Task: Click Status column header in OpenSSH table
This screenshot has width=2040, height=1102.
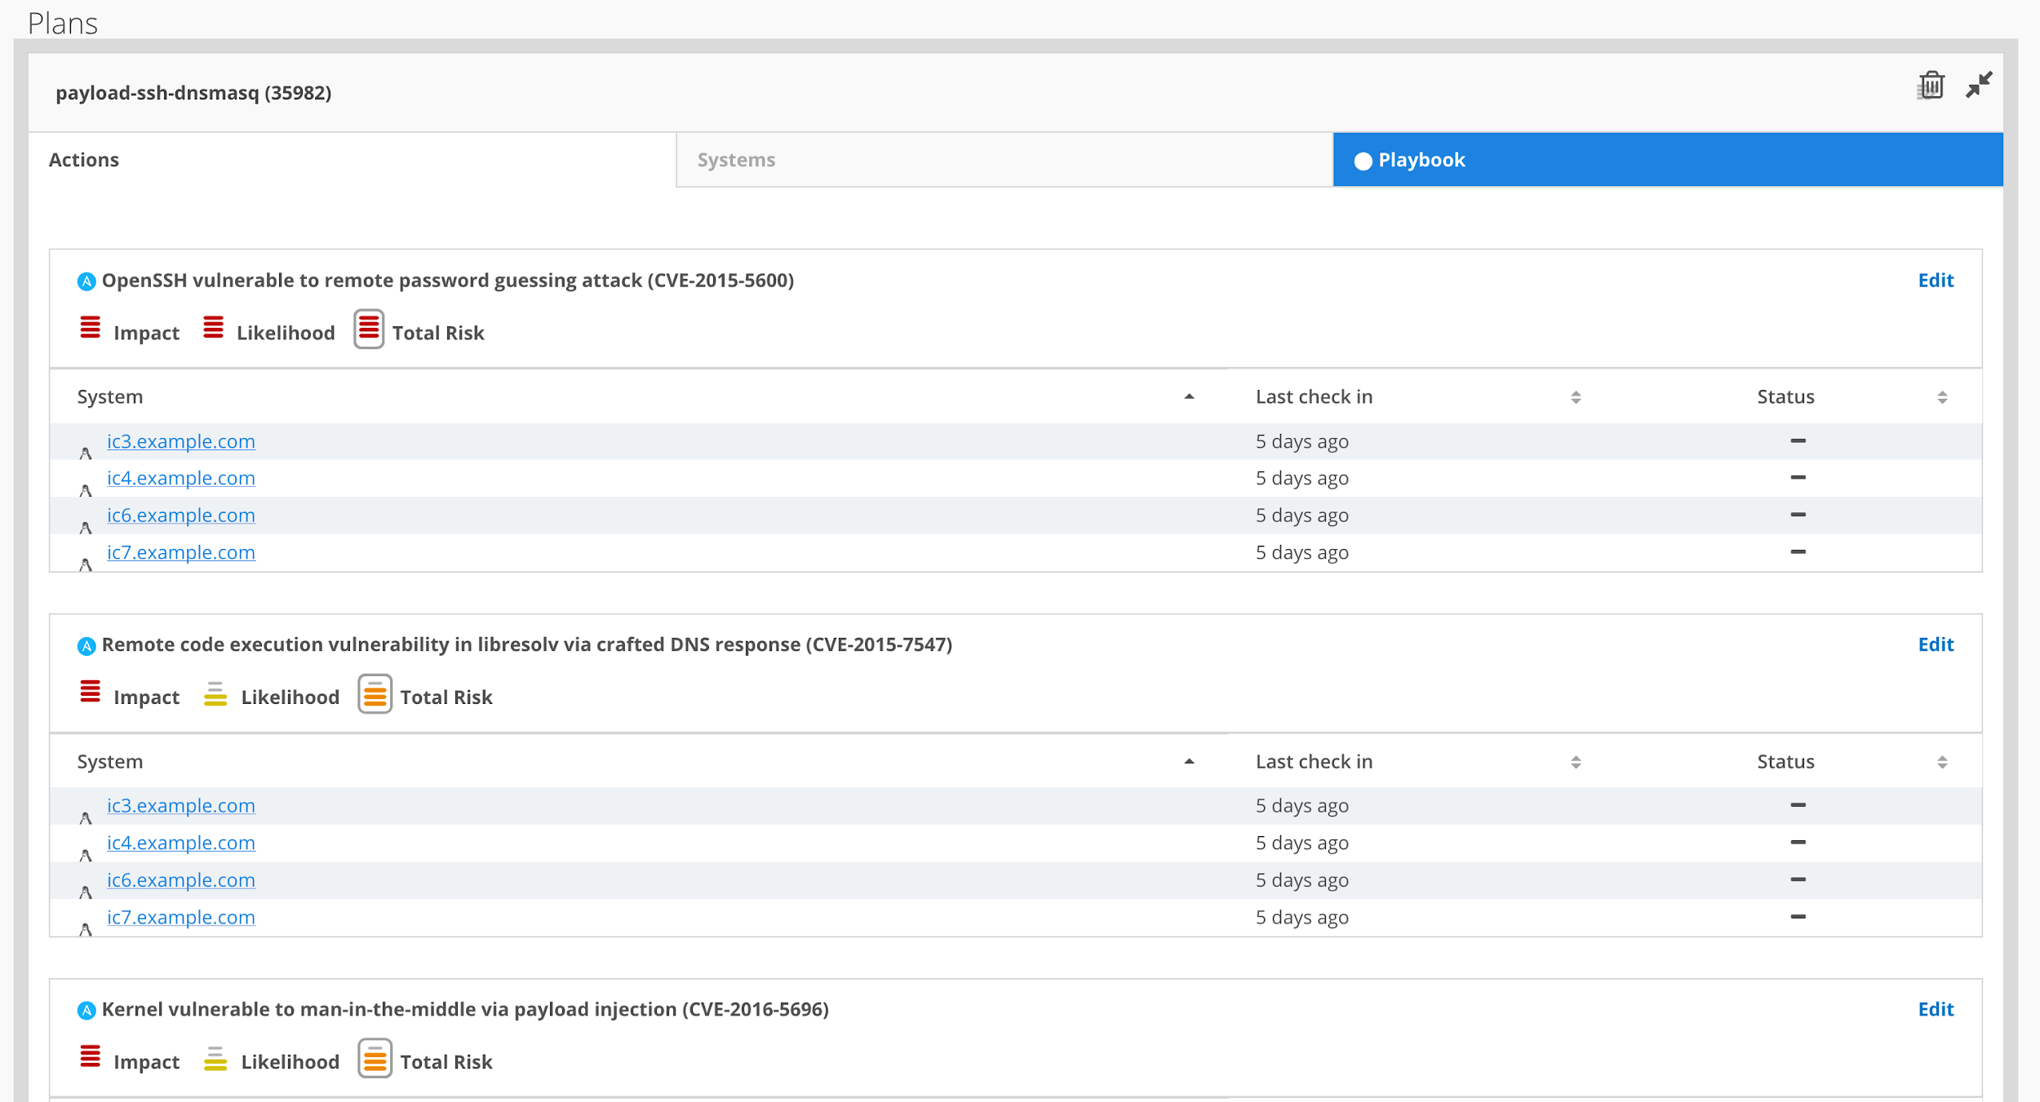Action: [1785, 397]
